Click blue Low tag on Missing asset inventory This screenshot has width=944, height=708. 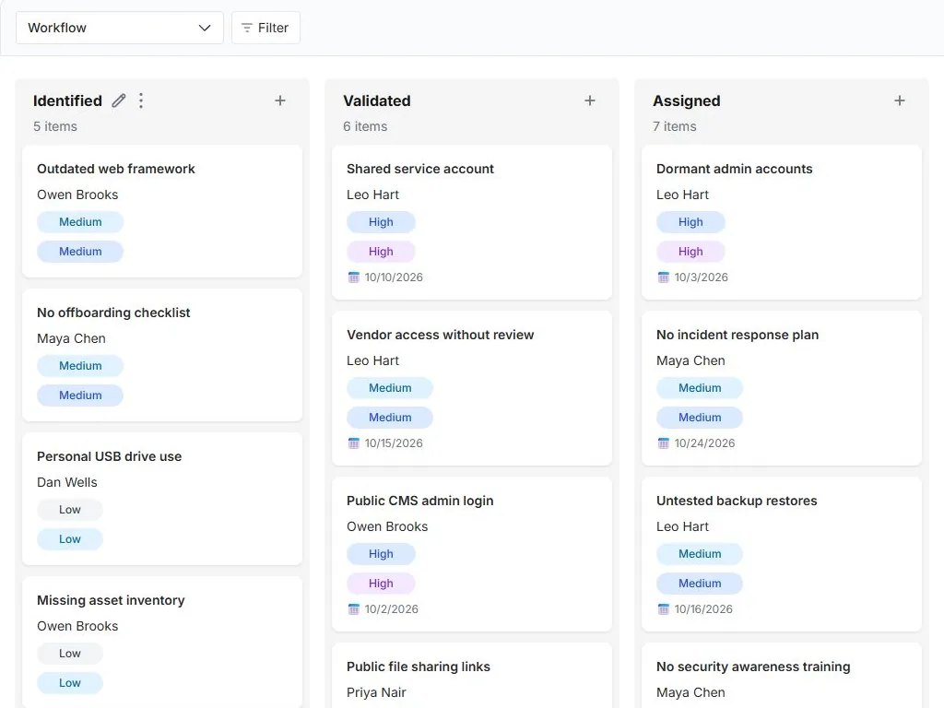(70, 683)
